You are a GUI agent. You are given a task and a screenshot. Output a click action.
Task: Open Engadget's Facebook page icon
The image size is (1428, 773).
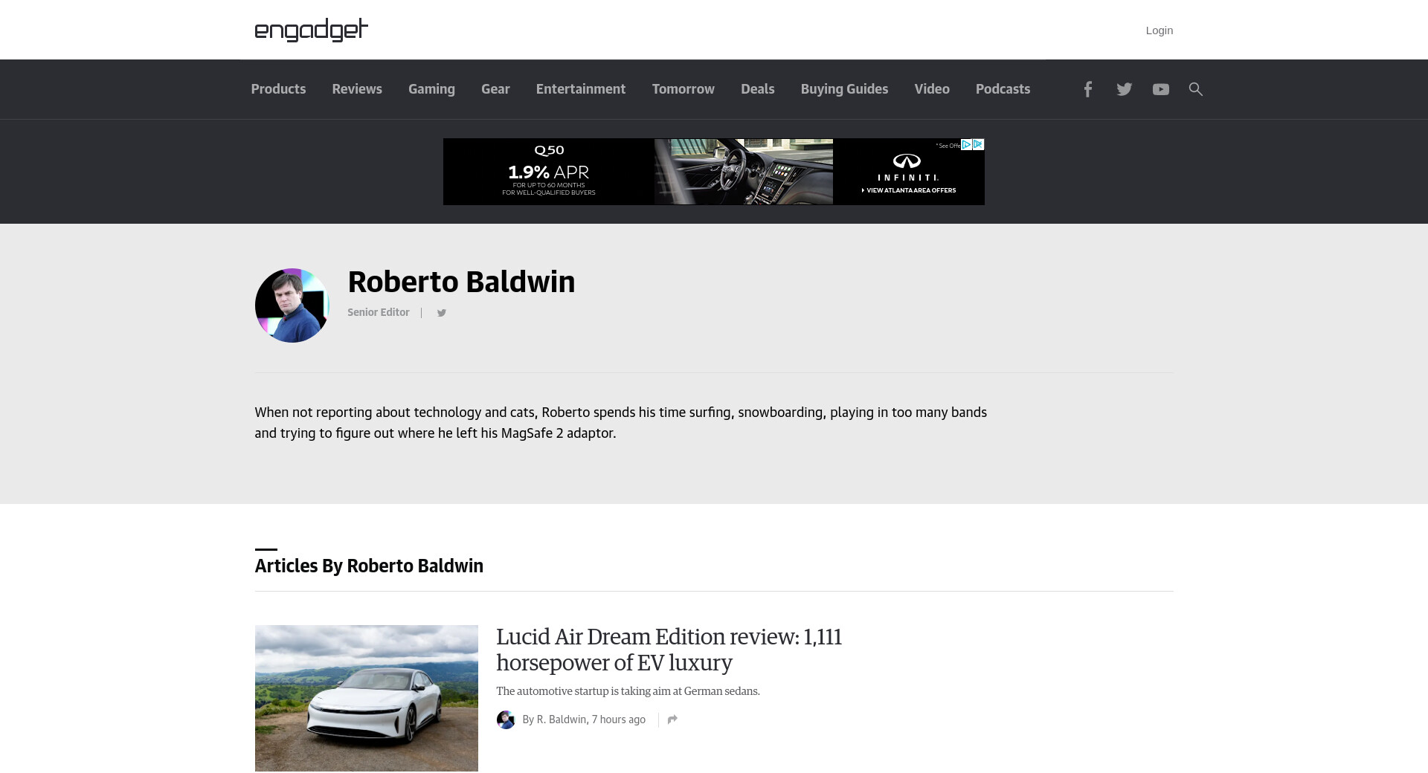point(1087,89)
